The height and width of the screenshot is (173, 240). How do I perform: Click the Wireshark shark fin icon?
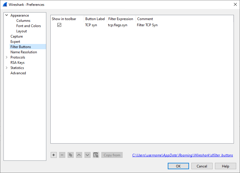[x=5, y=4]
